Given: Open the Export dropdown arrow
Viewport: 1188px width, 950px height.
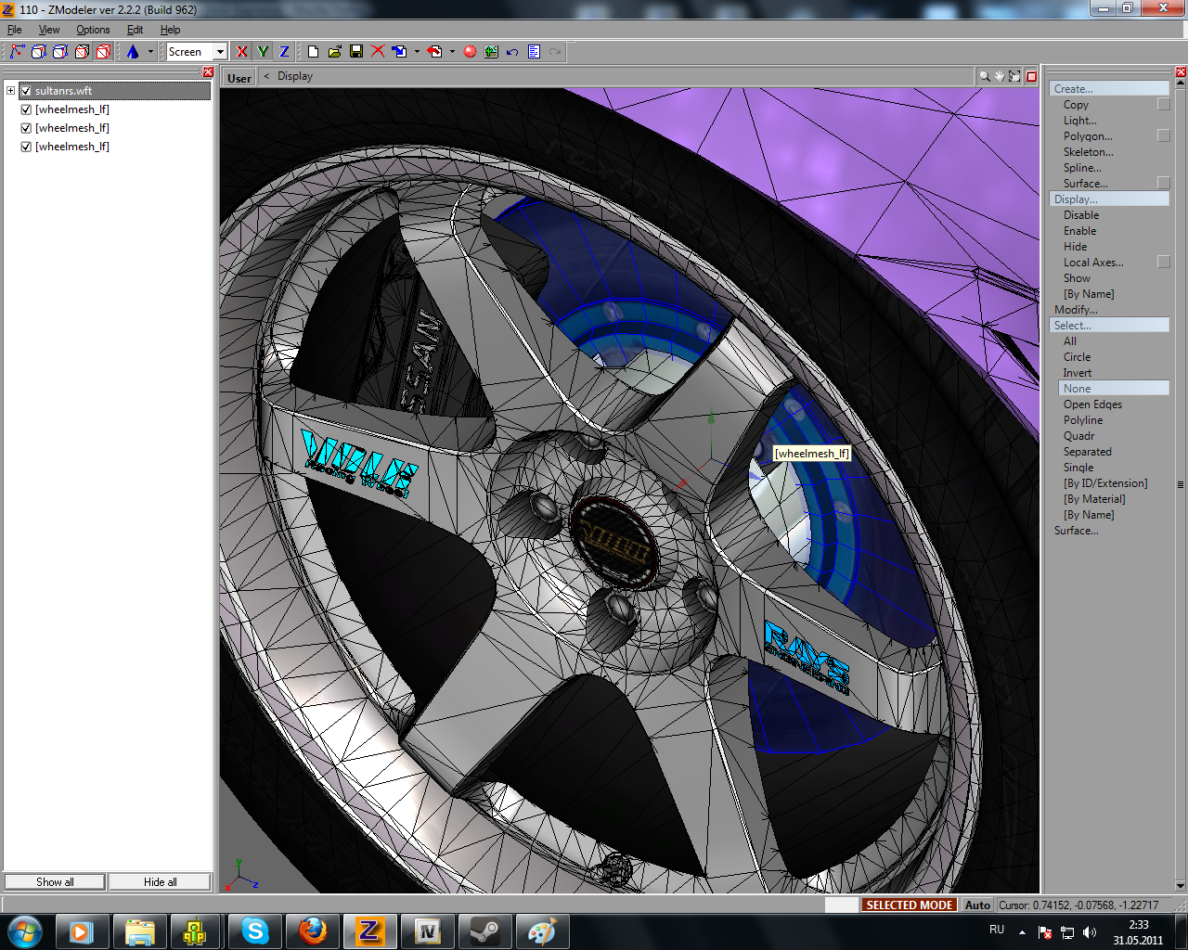Looking at the screenshot, I should pyautogui.click(x=452, y=52).
